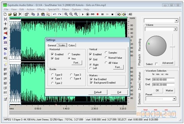
Task: Paste audio with the clipboard icon
Action: point(43,14)
